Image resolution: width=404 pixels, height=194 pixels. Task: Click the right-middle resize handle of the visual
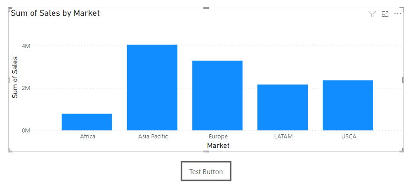click(403, 80)
